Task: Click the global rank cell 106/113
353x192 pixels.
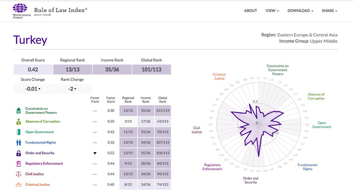Action: tap(163, 153)
